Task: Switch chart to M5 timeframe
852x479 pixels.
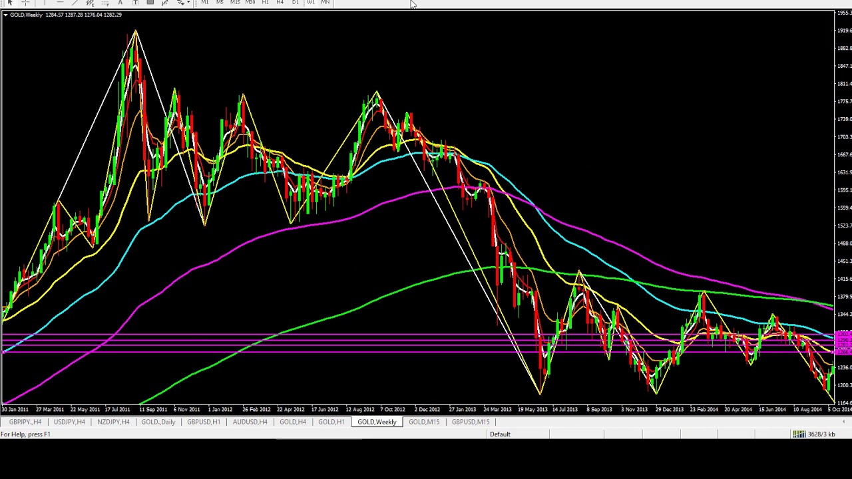Action: pyautogui.click(x=220, y=3)
